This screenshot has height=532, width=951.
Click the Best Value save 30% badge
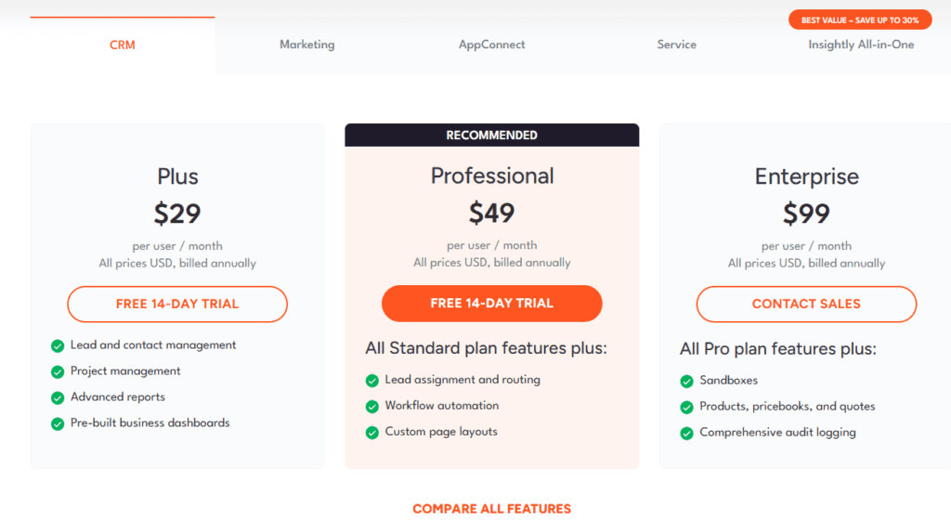(x=860, y=20)
